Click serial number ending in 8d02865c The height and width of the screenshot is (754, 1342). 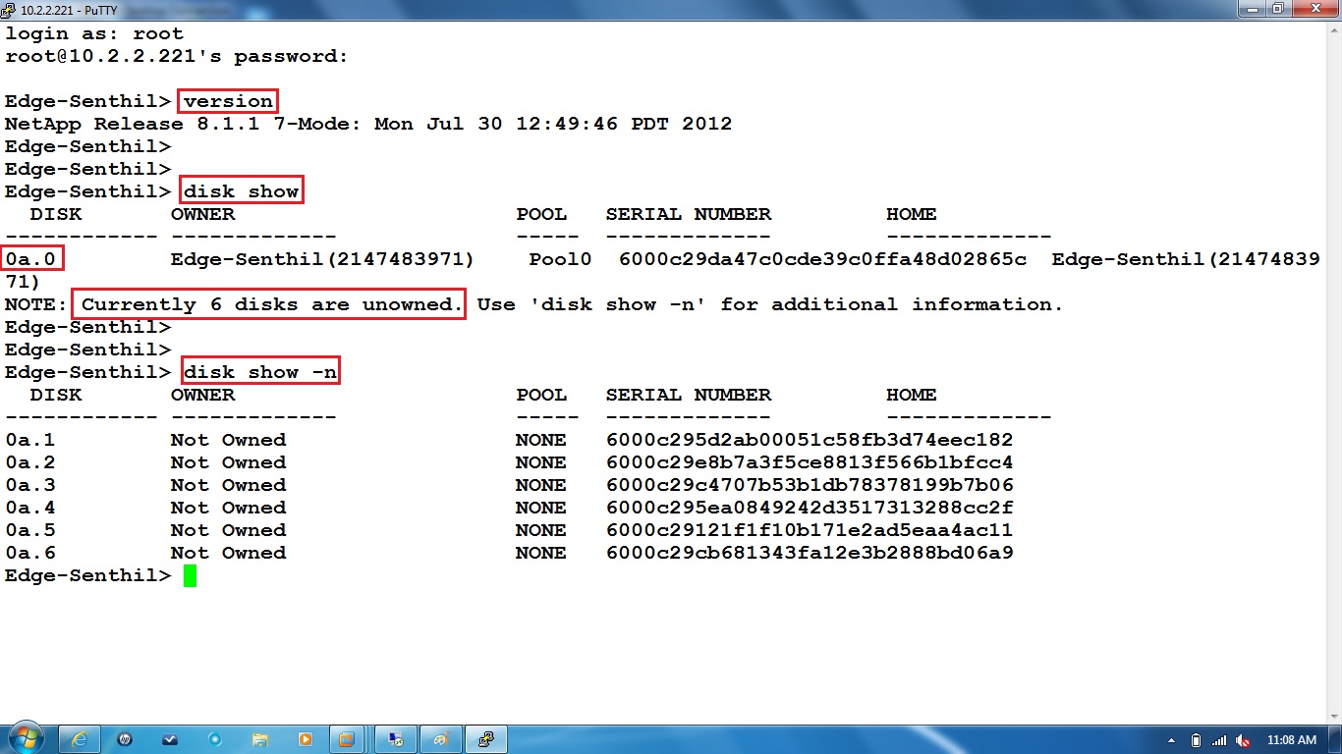822,259
